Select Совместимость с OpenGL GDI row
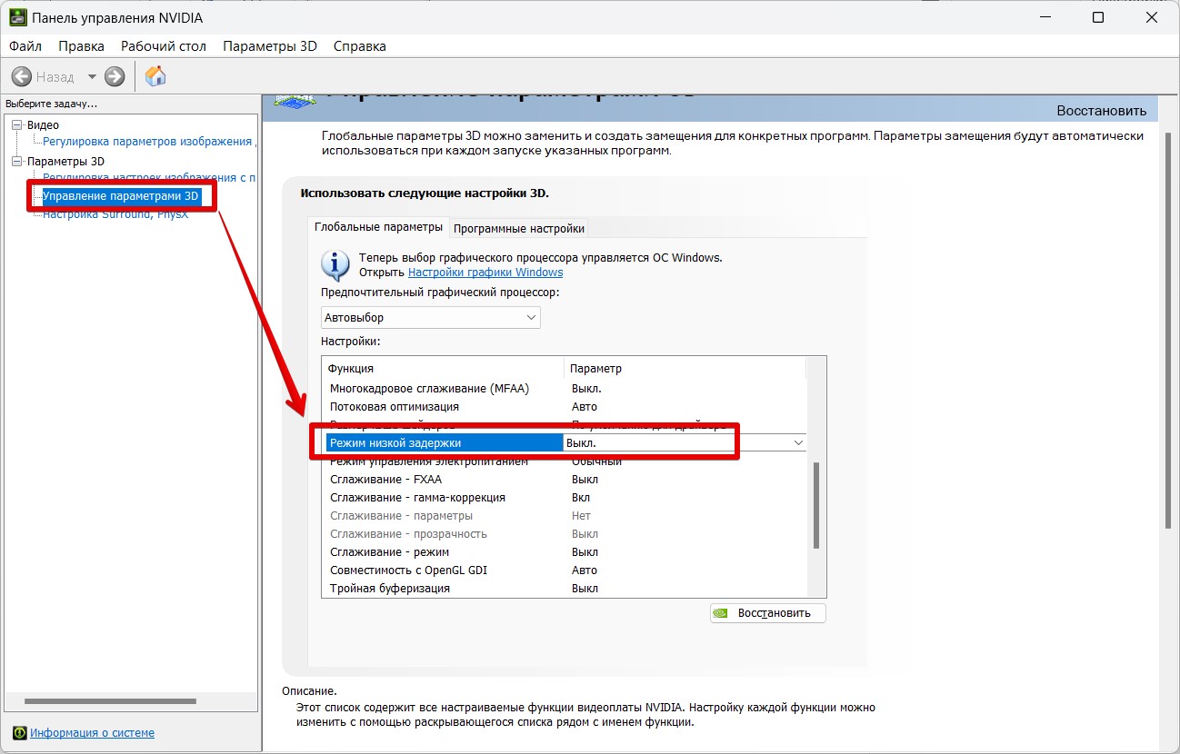Viewport: 1180px width, 754px height. tap(565, 570)
